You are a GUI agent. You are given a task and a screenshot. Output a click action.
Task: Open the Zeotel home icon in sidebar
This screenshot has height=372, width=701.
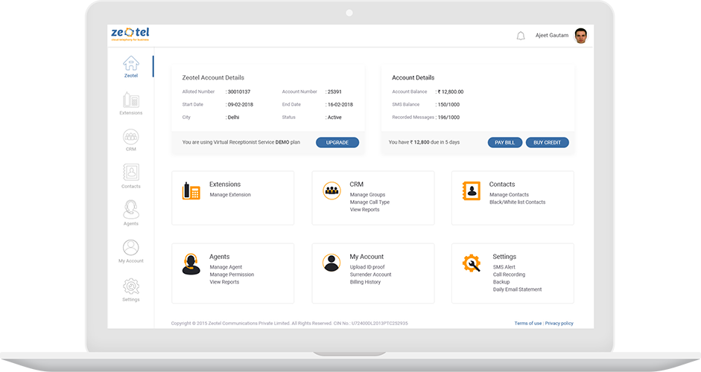point(131,63)
